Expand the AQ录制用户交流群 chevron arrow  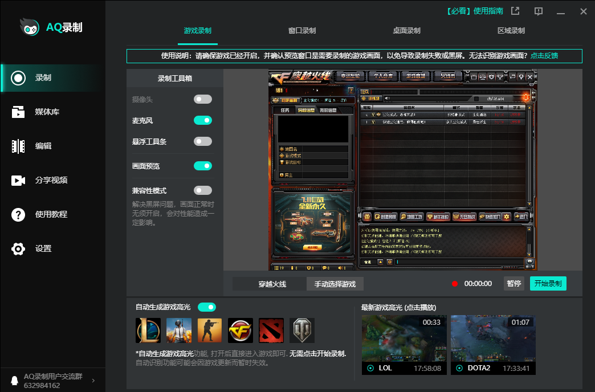pyautogui.click(x=93, y=381)
